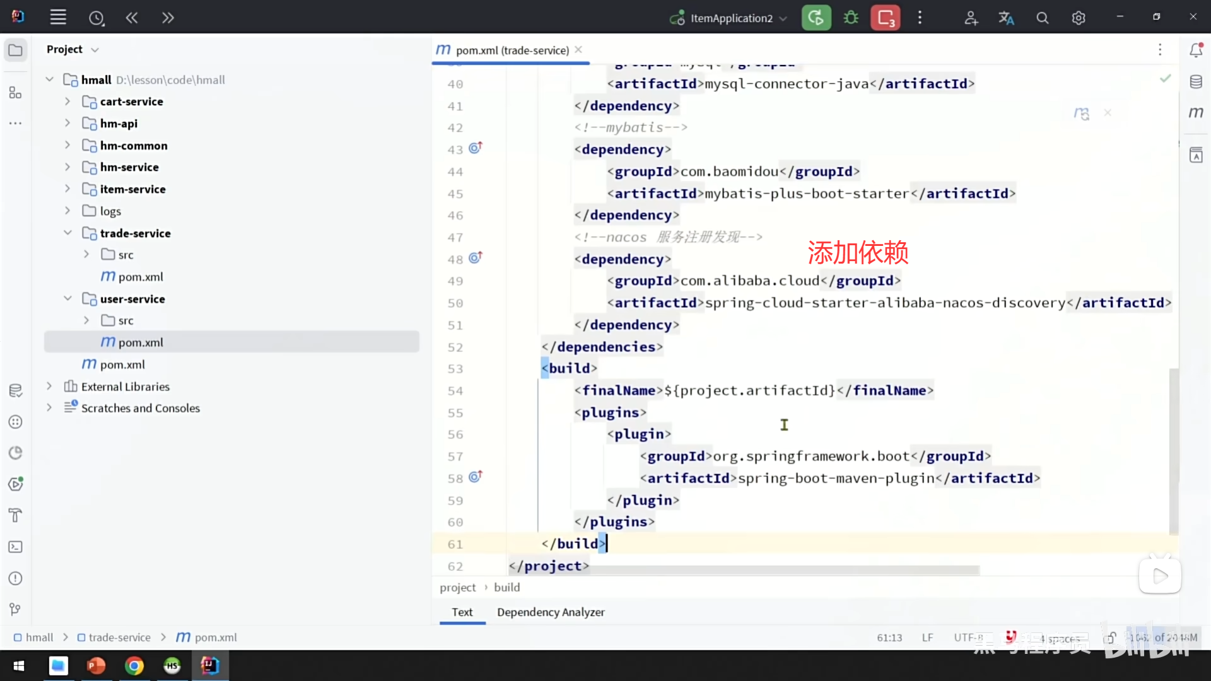1211x681 pixels.
Task: Click the Load Maven Changes floating icon
Action: click(1082, 113)
